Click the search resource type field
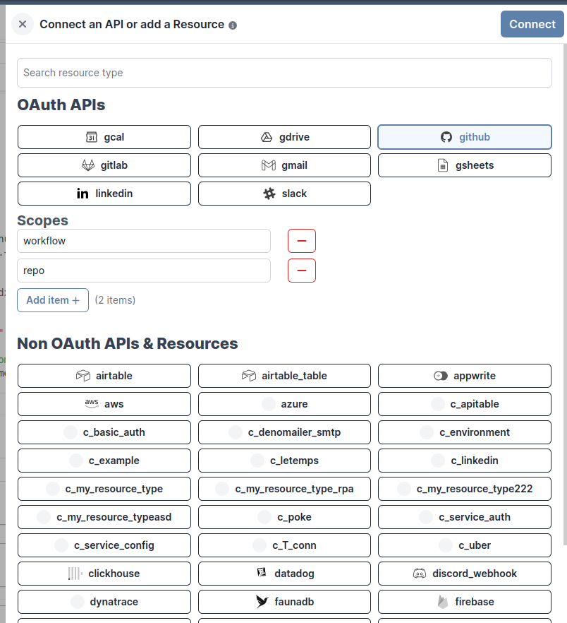567x623 pixels. [x=283, y=73]
